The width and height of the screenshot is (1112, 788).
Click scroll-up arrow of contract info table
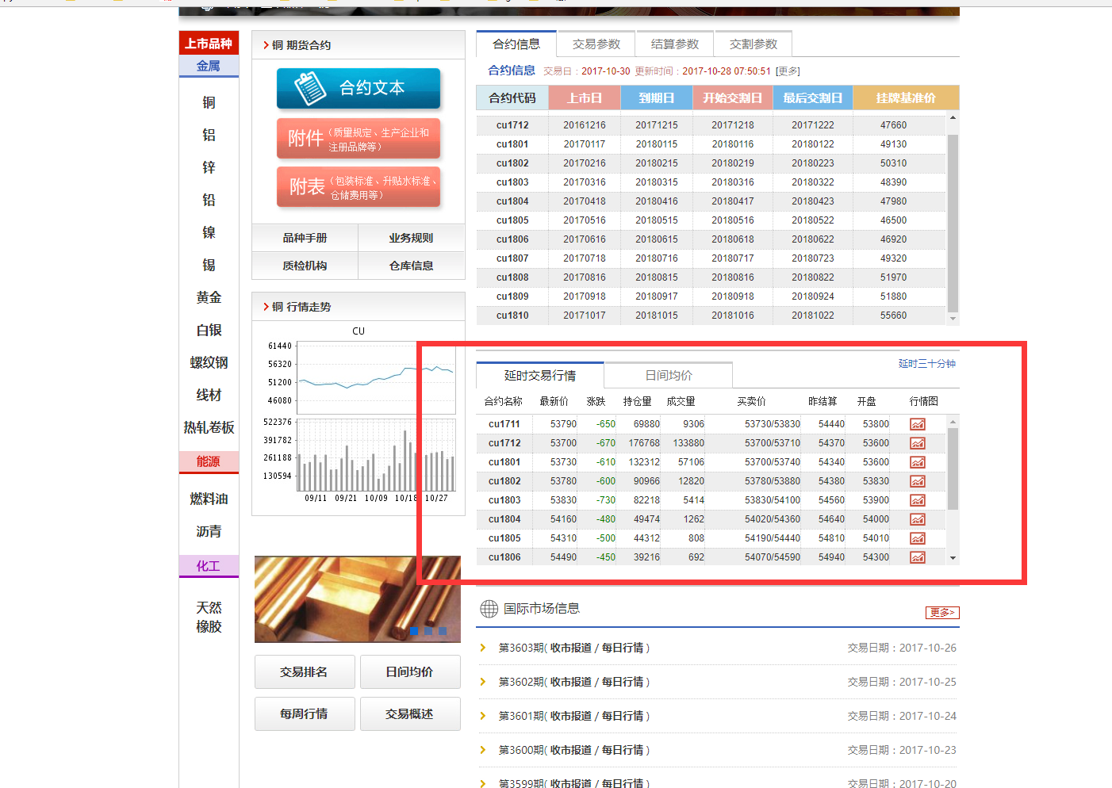953,118
